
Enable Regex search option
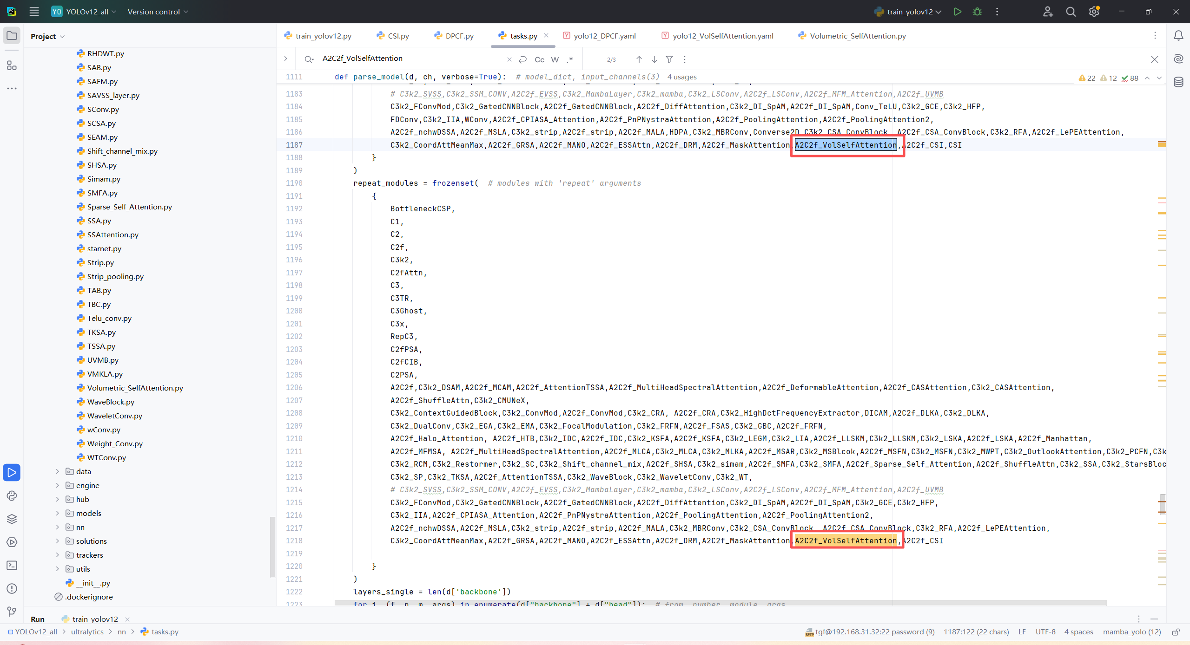tap(570, 59)
